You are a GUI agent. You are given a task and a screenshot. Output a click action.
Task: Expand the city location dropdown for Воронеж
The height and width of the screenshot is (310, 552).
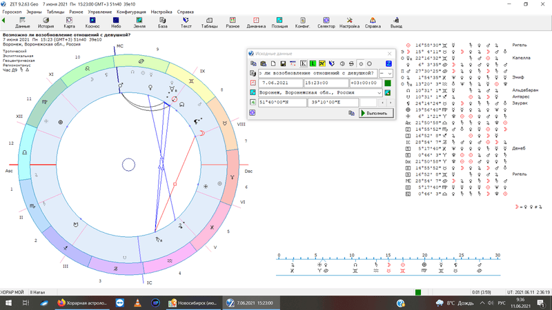point(379,93)
